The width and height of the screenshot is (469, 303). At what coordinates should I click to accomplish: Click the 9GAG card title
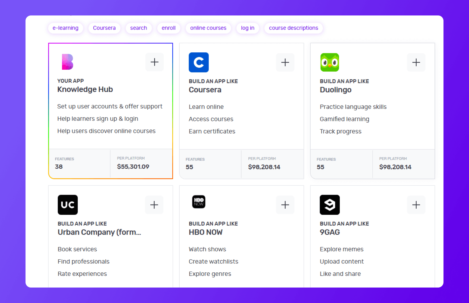(330, 232)
